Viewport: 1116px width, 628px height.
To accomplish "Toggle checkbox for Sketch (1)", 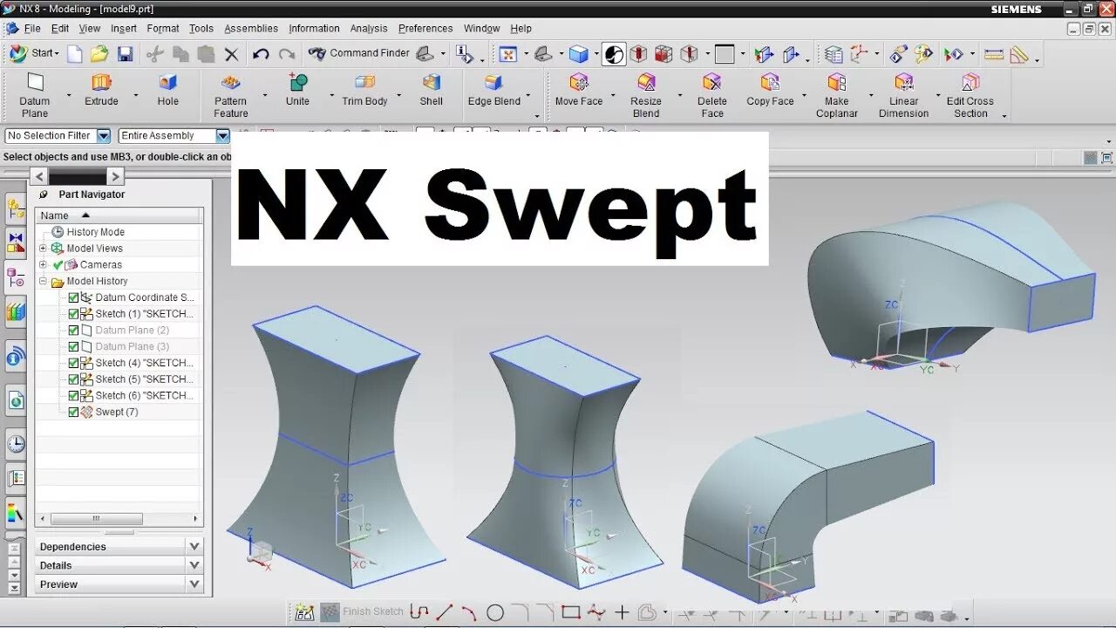I will pyautogui.click(x=73, y=314).
